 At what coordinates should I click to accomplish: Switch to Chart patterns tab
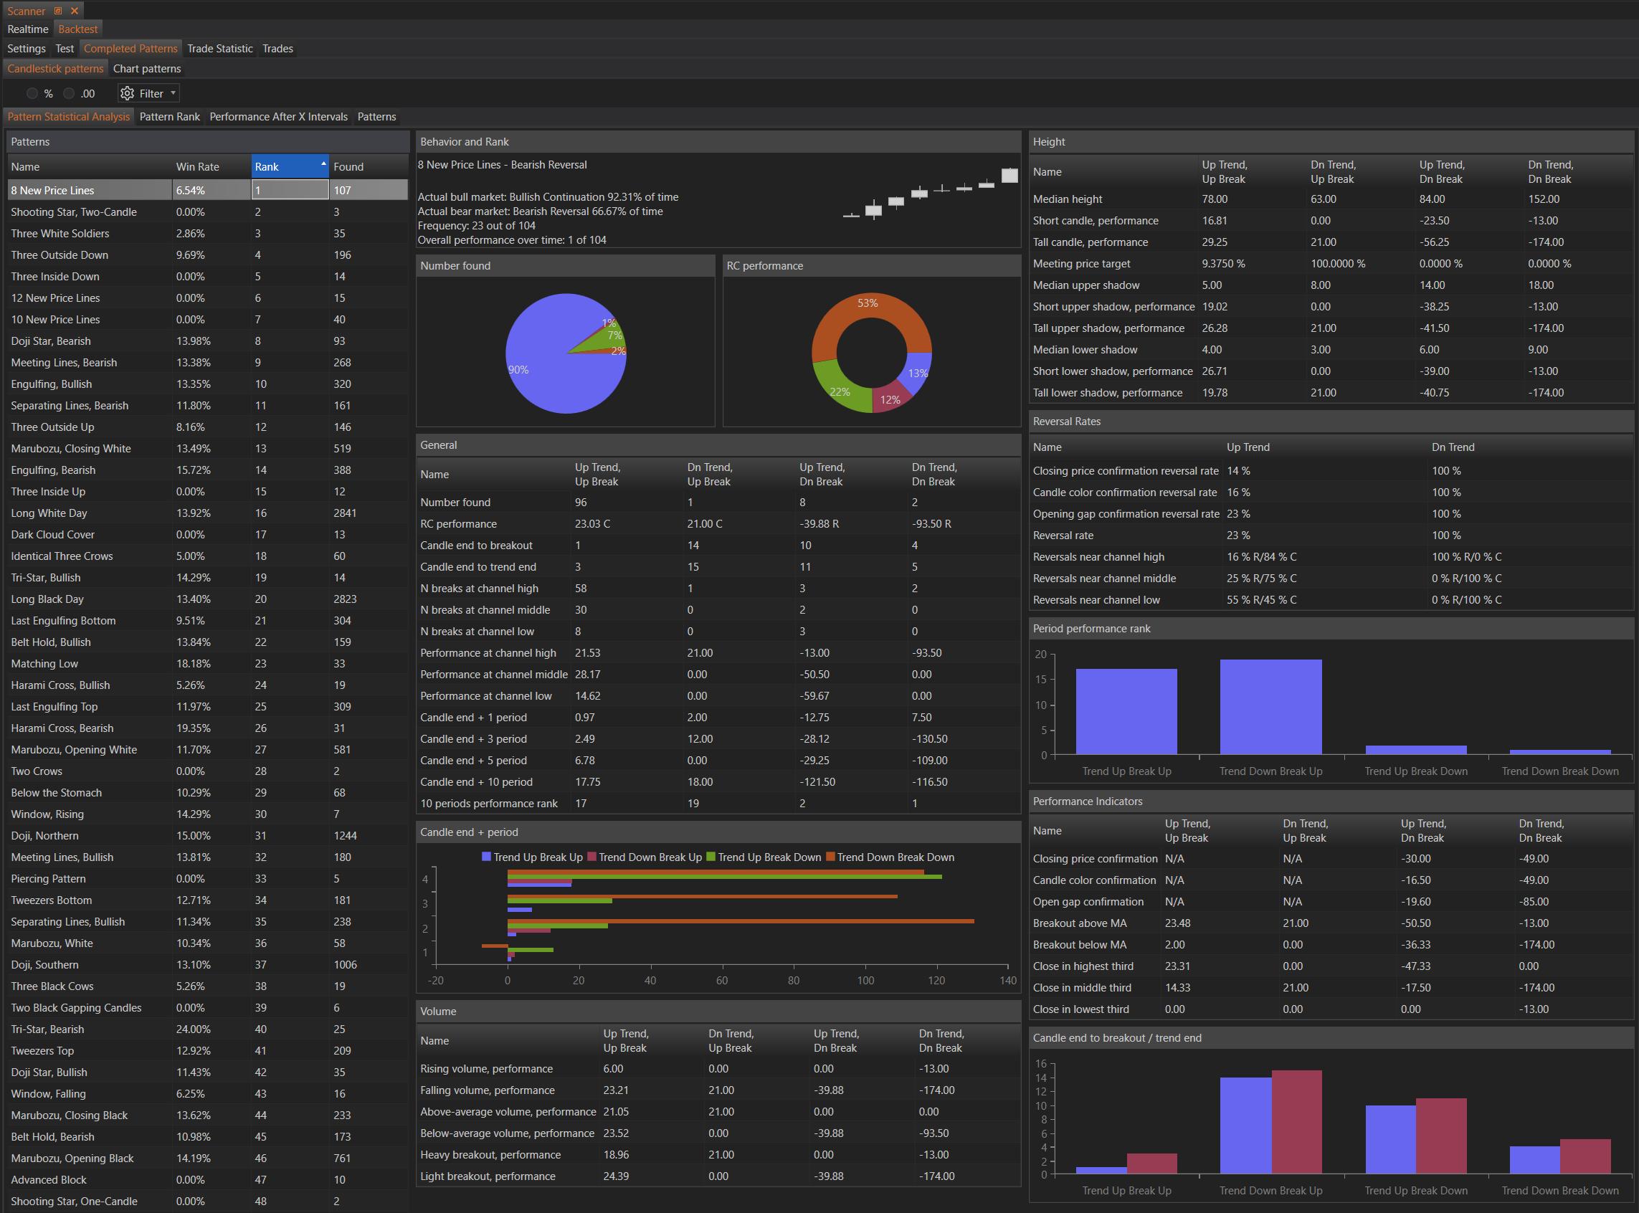tap(147, 68)
